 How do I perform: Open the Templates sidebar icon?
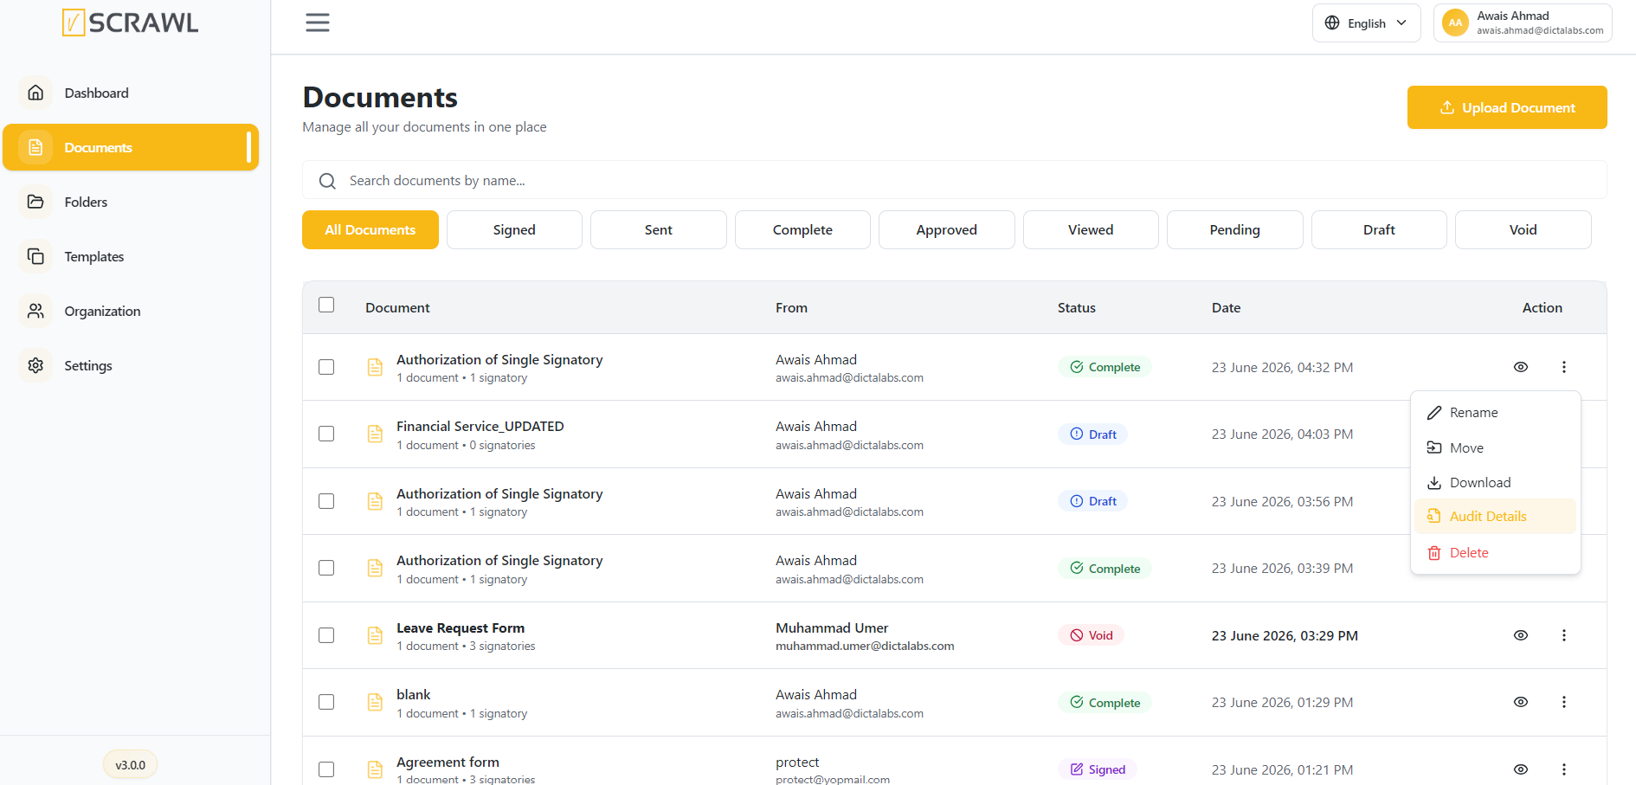click(35, 256)
